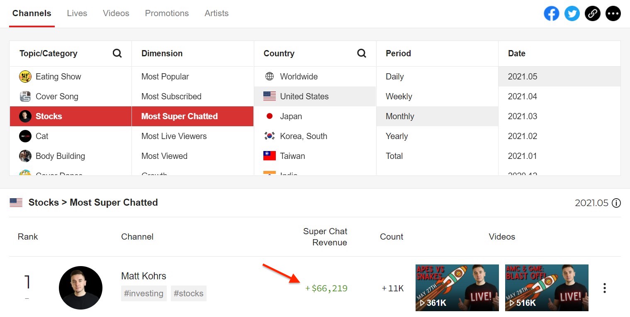
Task: Click the #investing tag
Action: coord(144,293)
